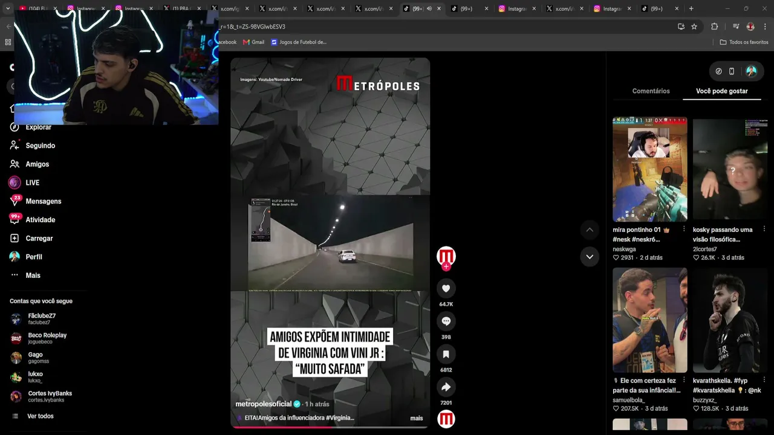The image size is (774, 435).
Task: Switch to the YouTube (104) browser tab
Action: 37,8
